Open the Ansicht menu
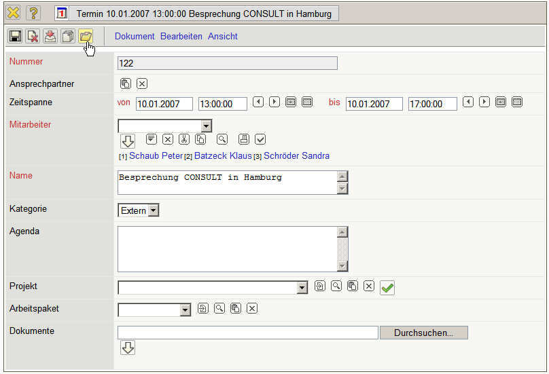 click(223, 37)
